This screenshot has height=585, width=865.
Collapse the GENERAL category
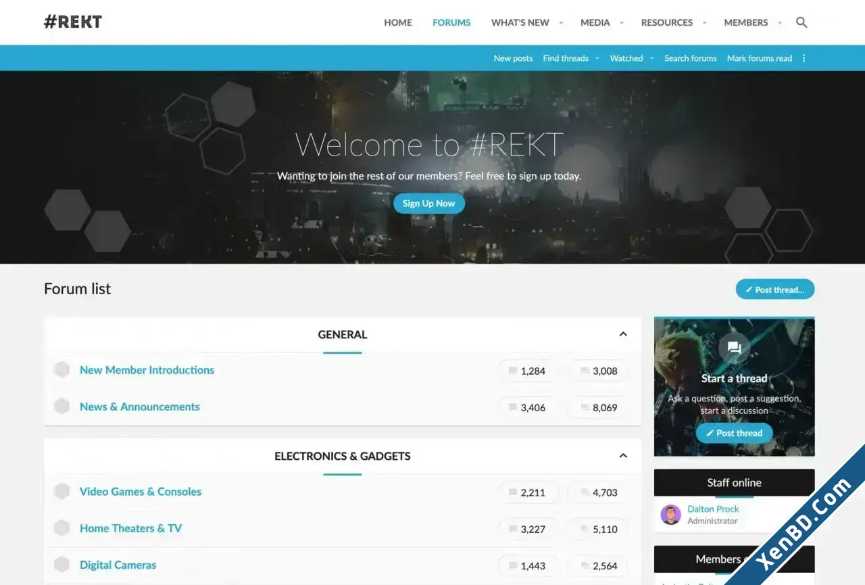623,334
